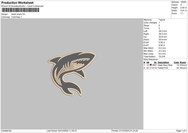Click design name 'black shark 3in'
Image resolution: width=188 pixels, height=133 pixels.
tap(18, 14)
